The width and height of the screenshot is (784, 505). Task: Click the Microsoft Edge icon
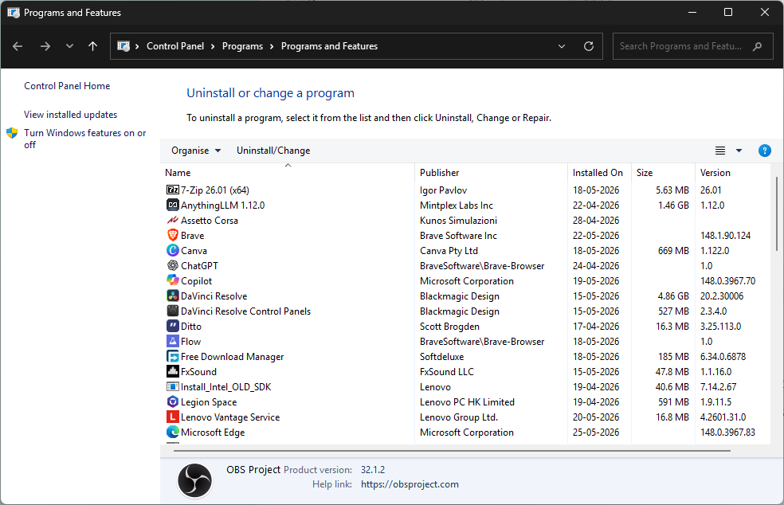click(x=173, y=432)
